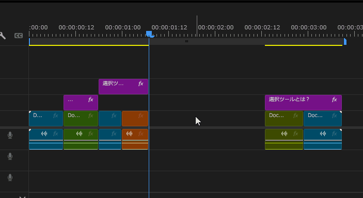
Task: Select the olive Doc... video clip
Action: click(284, 119)
